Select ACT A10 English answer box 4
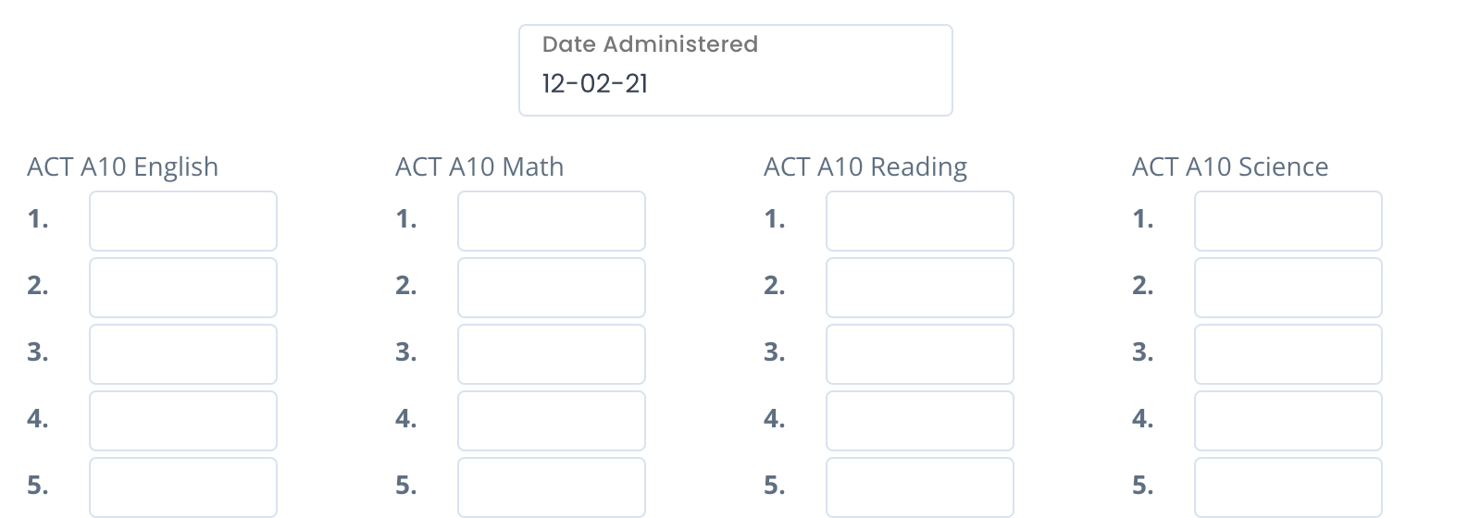 coord(183,421)
